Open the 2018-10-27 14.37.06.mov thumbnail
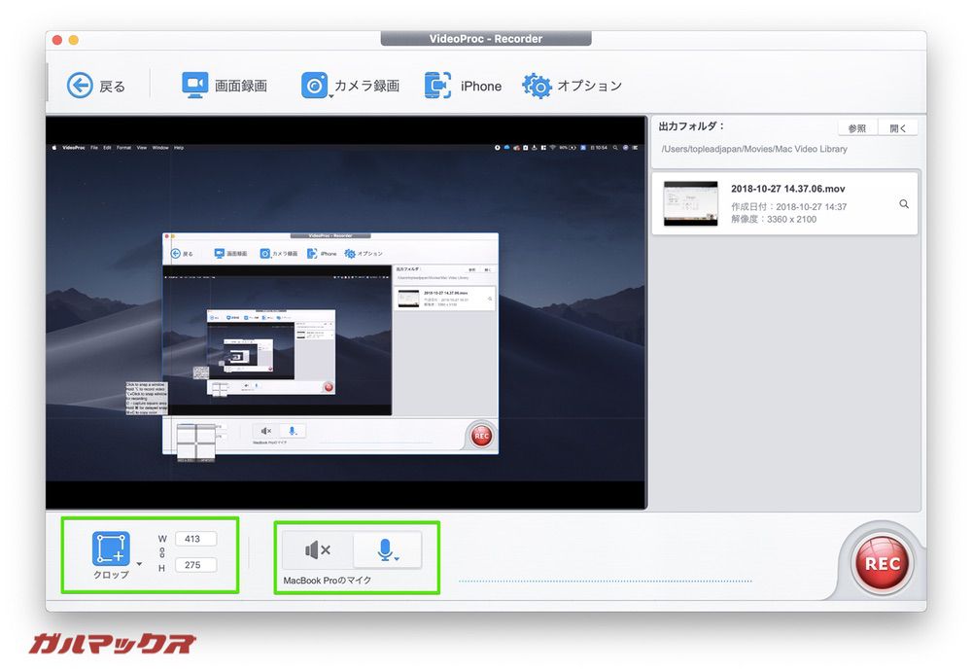 (x=689, y=203)
